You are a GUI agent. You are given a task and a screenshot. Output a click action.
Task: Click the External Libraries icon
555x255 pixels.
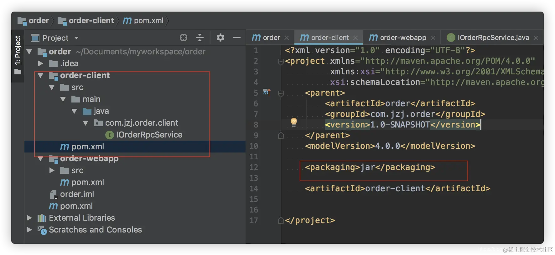click(42, 218)
